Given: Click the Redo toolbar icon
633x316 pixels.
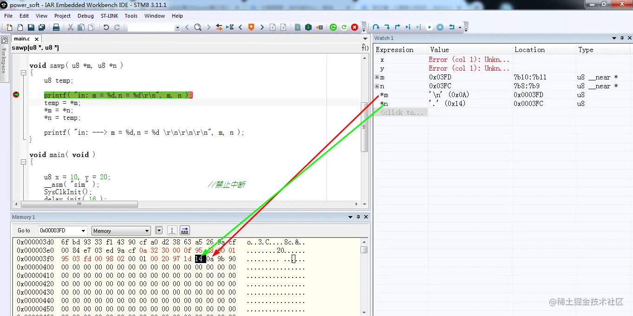Looking at the screenshot, I should (x=117, y=27).
